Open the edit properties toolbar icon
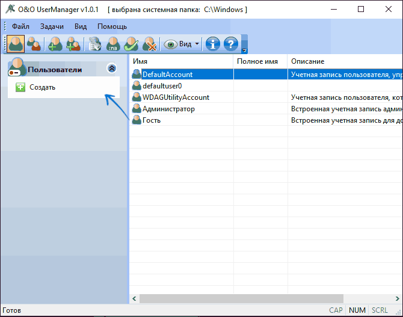Screen dimensions: 403x317 click(x=94, y=44)
